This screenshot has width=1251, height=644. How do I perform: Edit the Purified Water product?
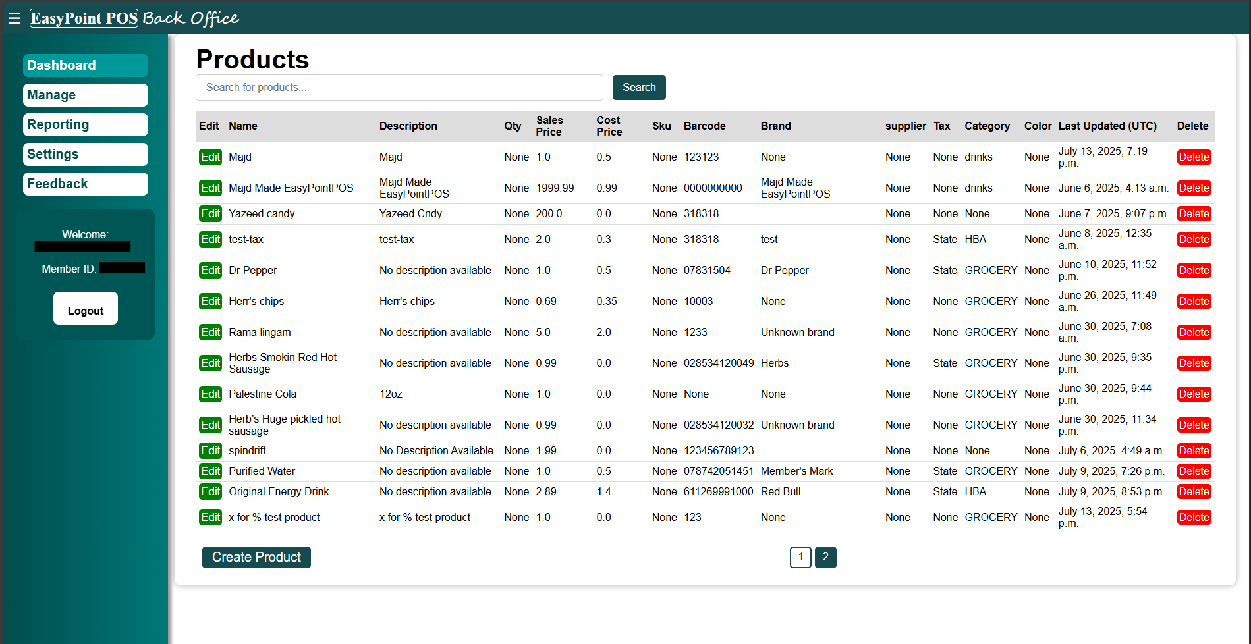click(210, 471)
